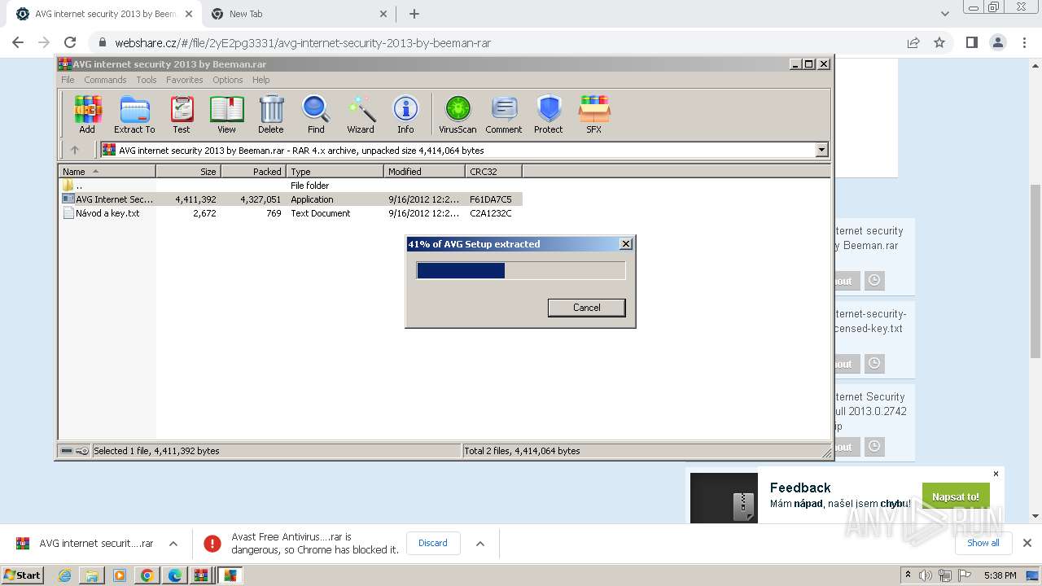This screenshot has height=586, width=1042.
Task: Show all downloads
Action: (x=983, y=543)
